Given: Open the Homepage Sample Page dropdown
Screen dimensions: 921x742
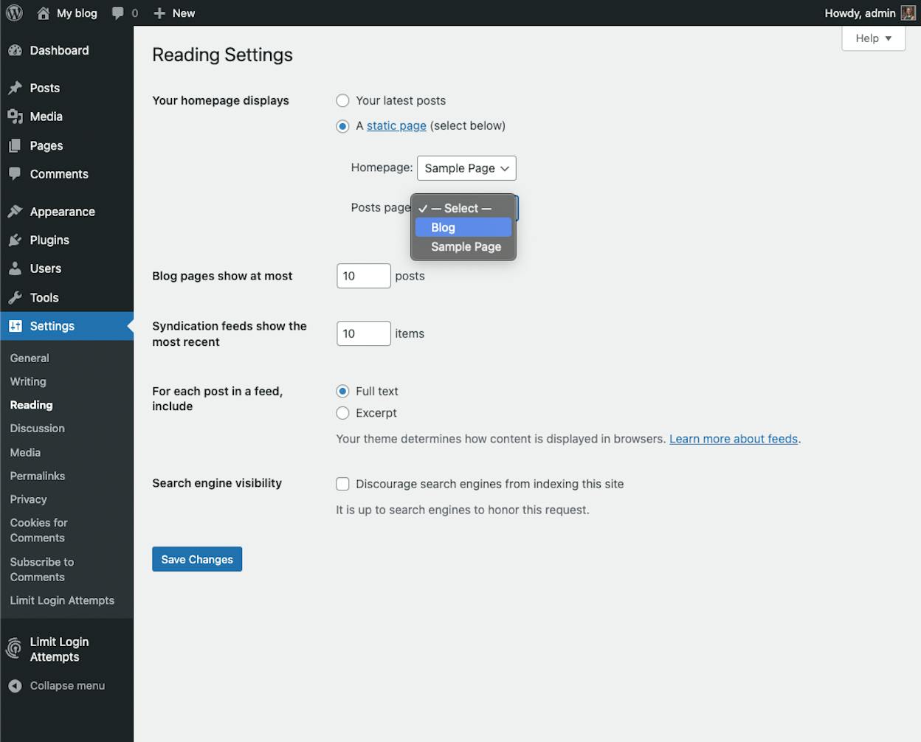Looking at the screenshot, I should tap(466, 168).
